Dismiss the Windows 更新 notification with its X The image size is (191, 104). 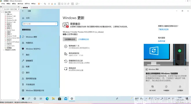(x=185, y=69)
